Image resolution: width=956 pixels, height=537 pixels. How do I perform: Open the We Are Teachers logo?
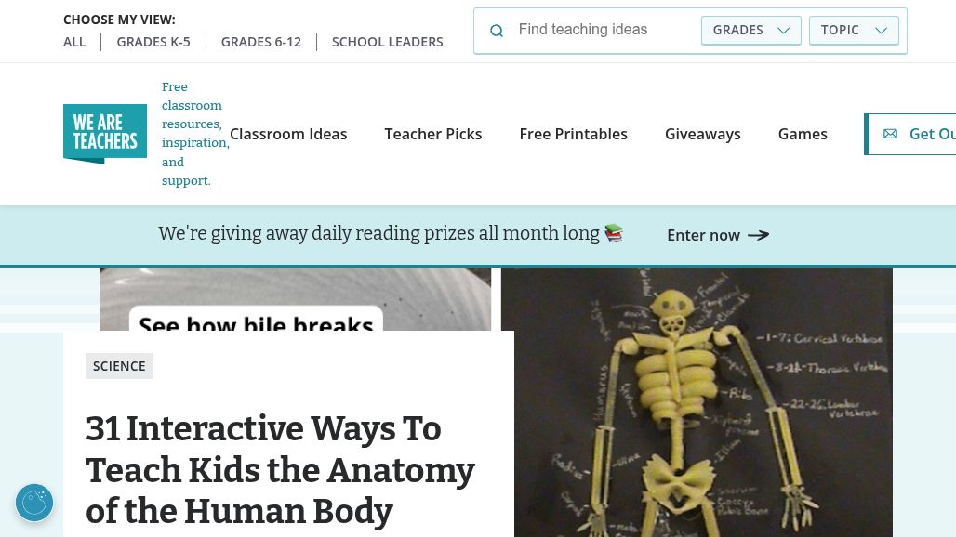105,134
